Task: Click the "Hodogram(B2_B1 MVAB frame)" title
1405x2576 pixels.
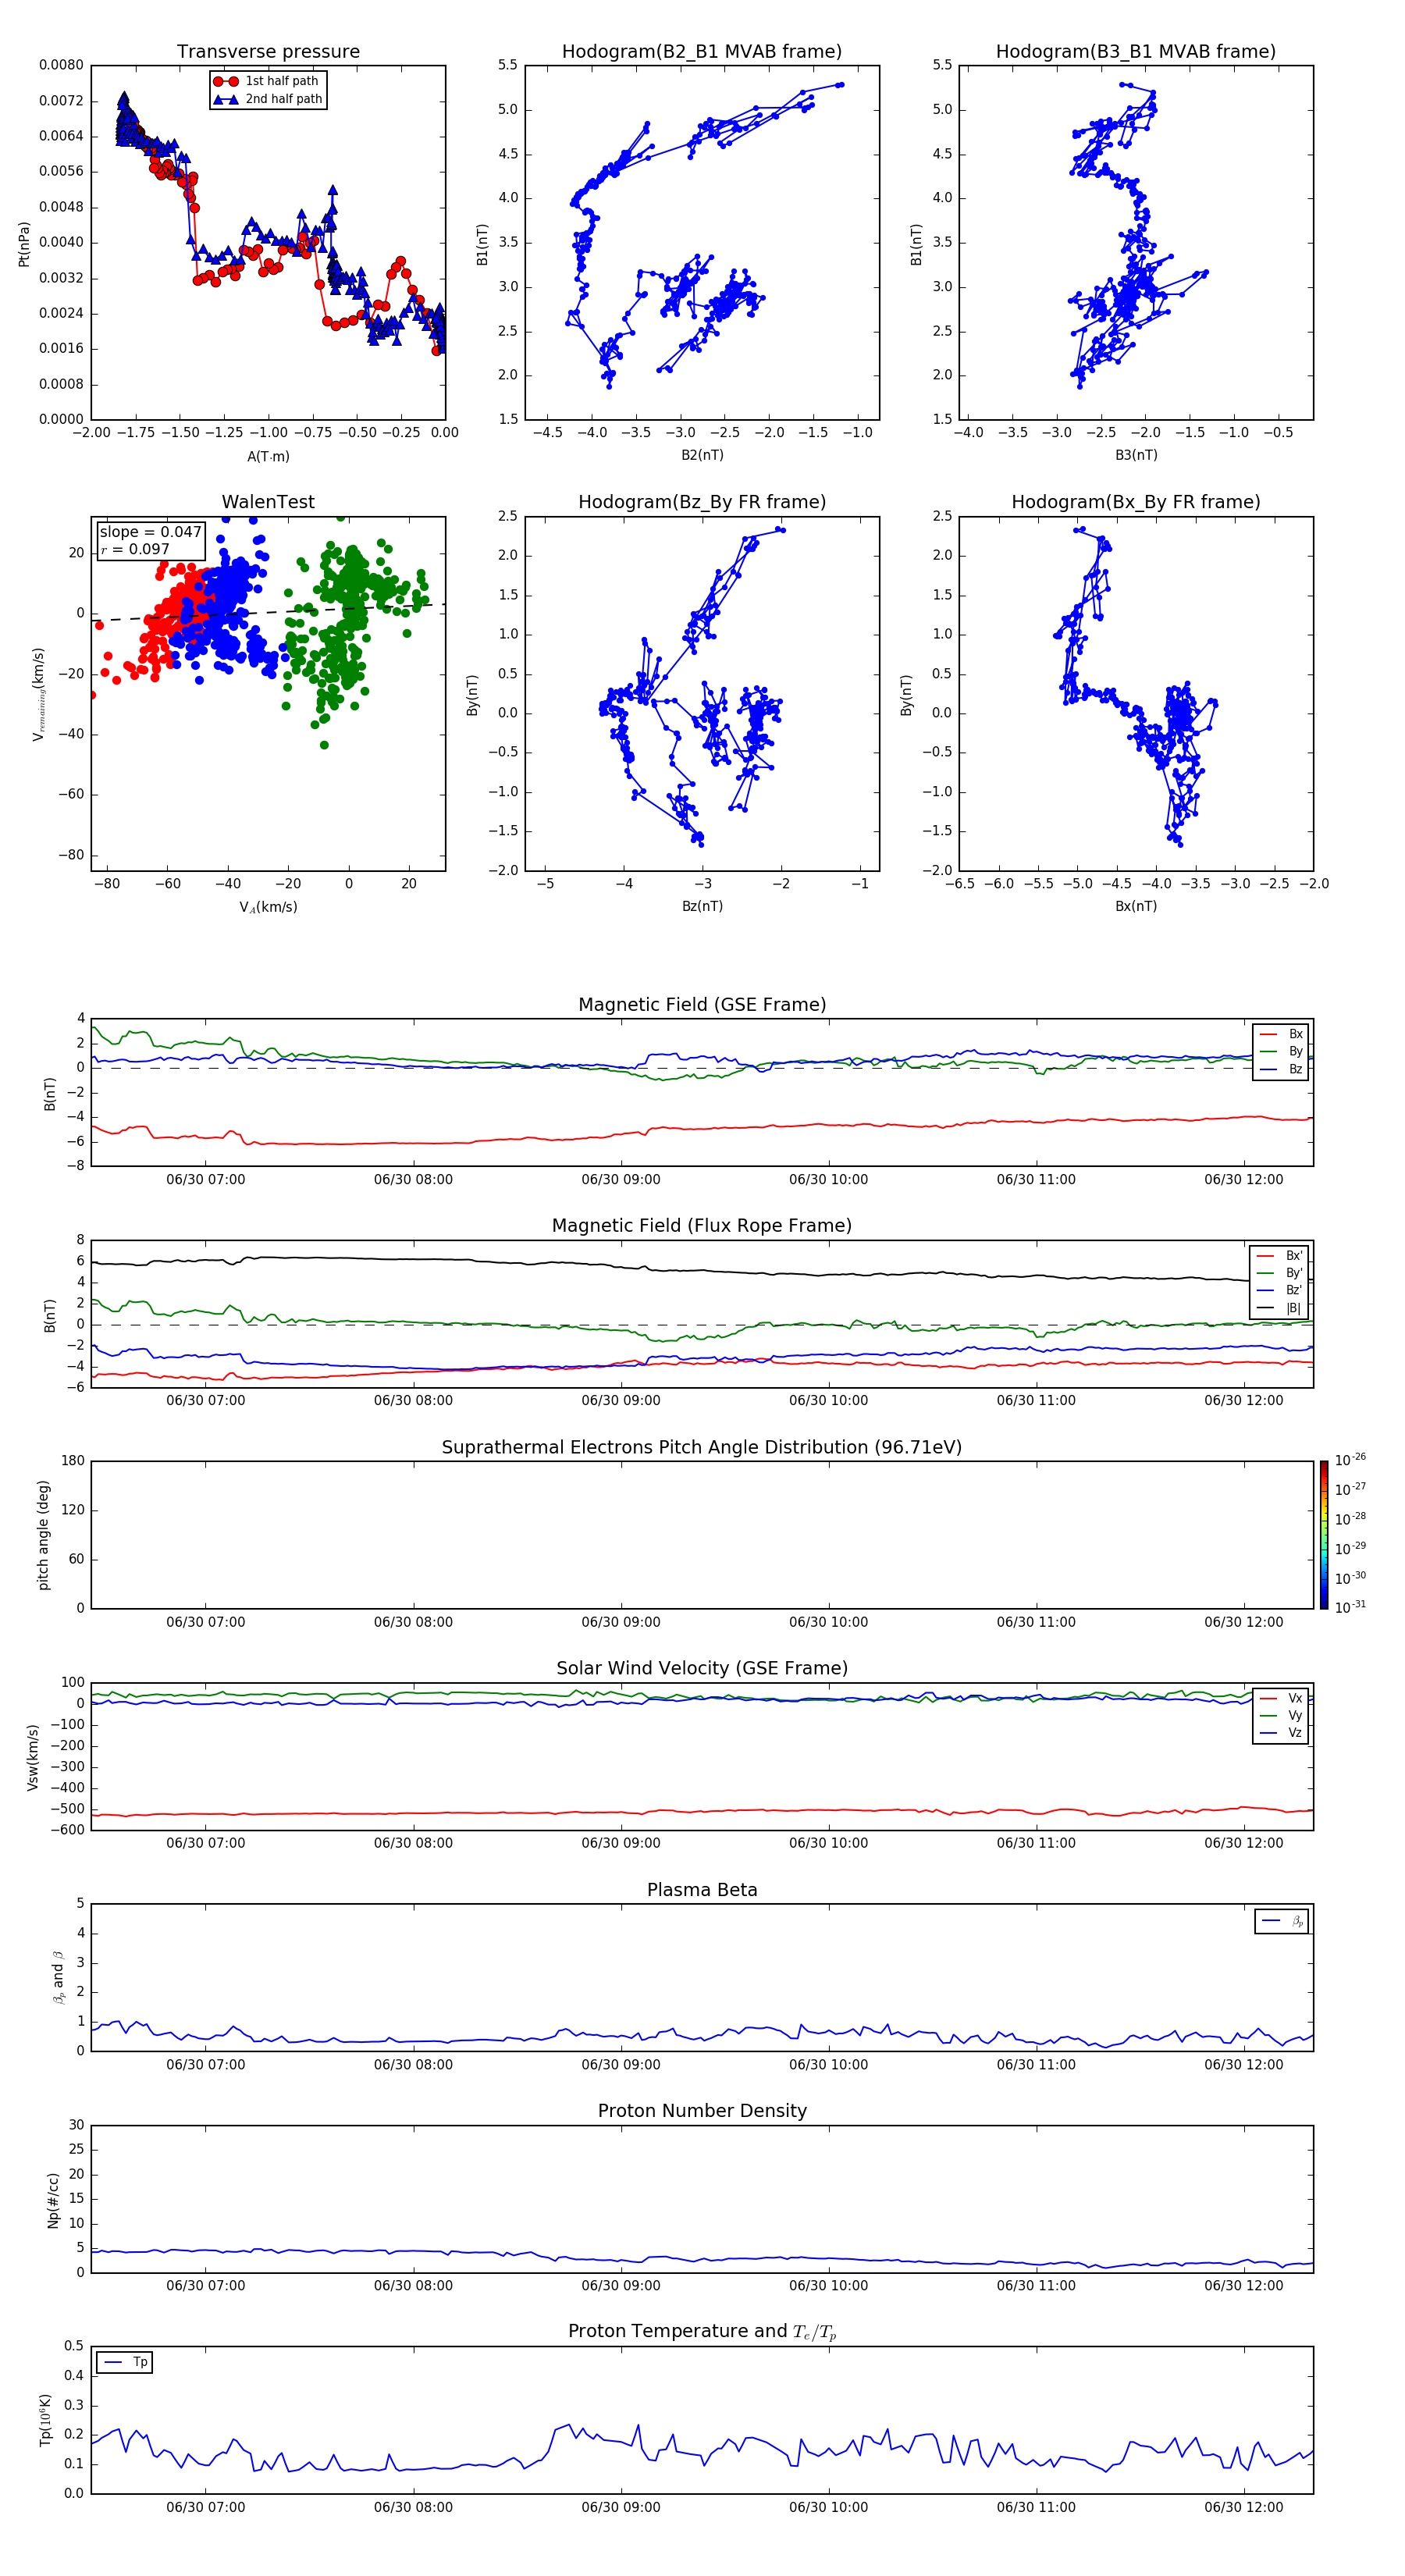Action: [x=702, y=51]
